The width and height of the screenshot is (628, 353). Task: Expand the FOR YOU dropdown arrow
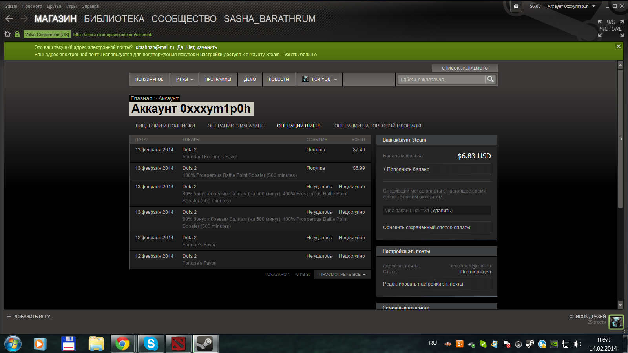pos(336,80)
